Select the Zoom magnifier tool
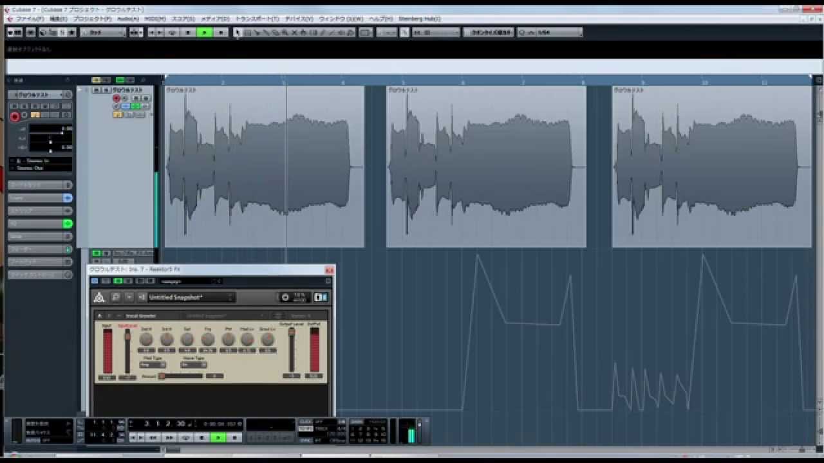 (285, 32)
